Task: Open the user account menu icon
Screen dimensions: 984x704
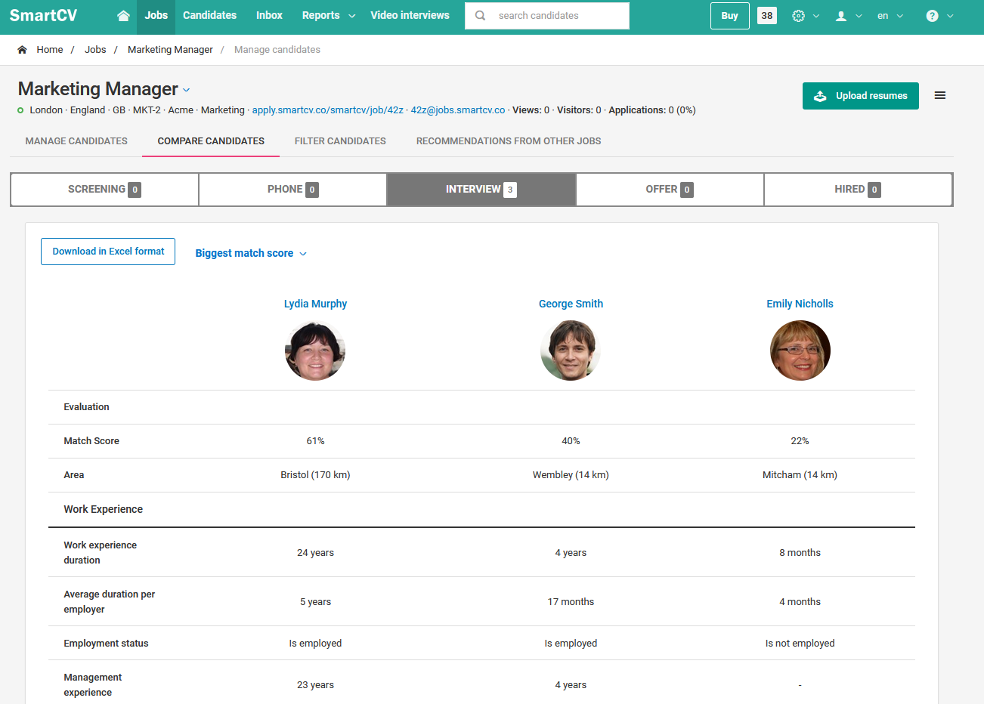Action: tap(848, 16)
